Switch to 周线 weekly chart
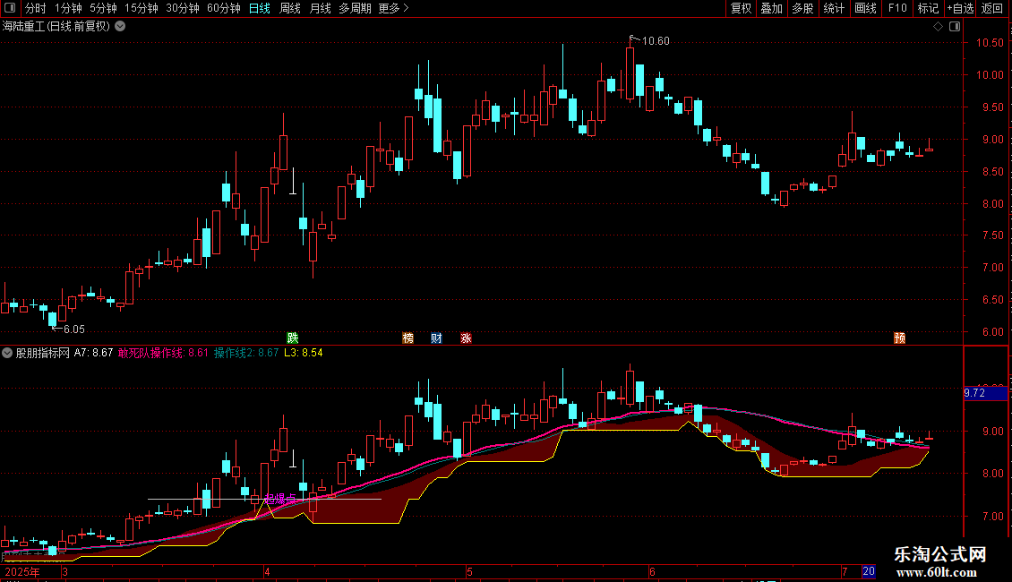Viewport: 1012px width, 582px height. 290,8
